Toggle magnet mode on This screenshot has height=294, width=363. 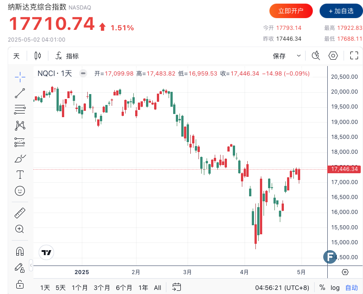point(20,251)
